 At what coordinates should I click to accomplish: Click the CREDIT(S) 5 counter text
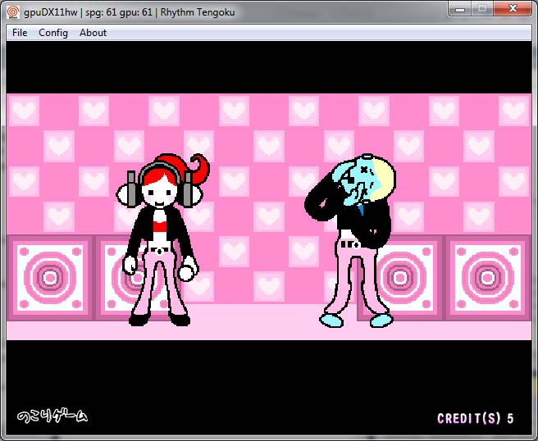(475, 419)
